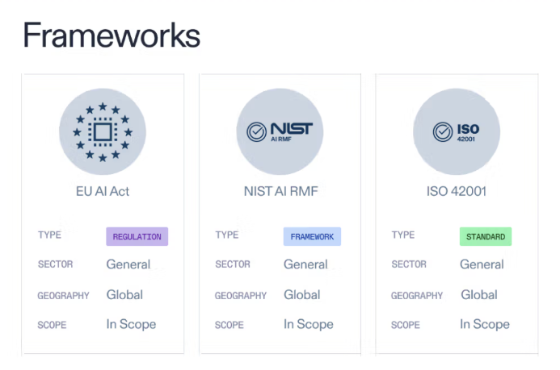Click the ISO 42001 logo icon
The height and width of the screenshot is (370, 560).
457,131
